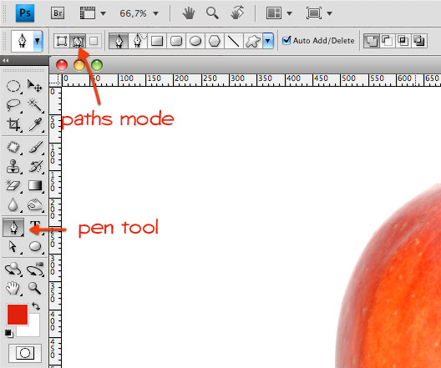Open the 66,7% zoom level dropdown

(156, 13)
